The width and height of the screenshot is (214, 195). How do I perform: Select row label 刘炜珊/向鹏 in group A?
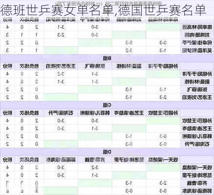tap(197, 35)
